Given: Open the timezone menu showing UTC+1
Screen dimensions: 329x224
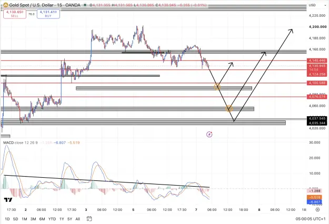Looking at the screenshot, I should coord(311,219).
